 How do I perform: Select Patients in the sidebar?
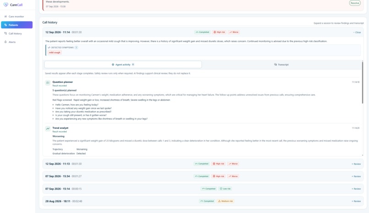16,25
